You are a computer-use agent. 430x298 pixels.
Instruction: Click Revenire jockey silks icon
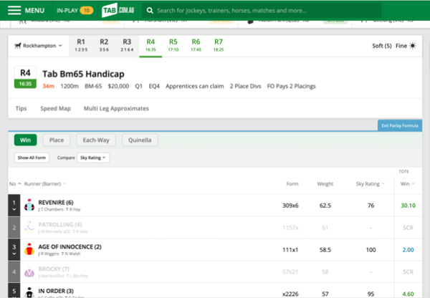click(x=29, y=206)
